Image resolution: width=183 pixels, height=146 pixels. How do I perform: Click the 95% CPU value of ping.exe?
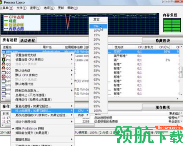[167, 52]
